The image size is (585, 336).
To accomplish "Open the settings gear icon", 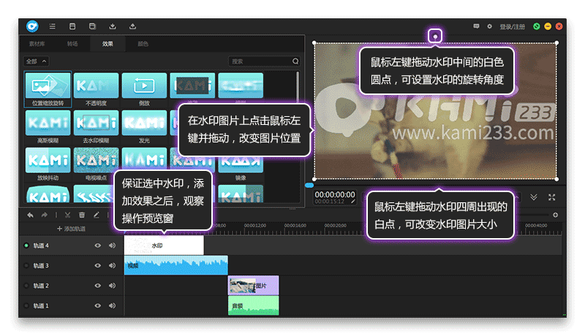I will 489,26.
